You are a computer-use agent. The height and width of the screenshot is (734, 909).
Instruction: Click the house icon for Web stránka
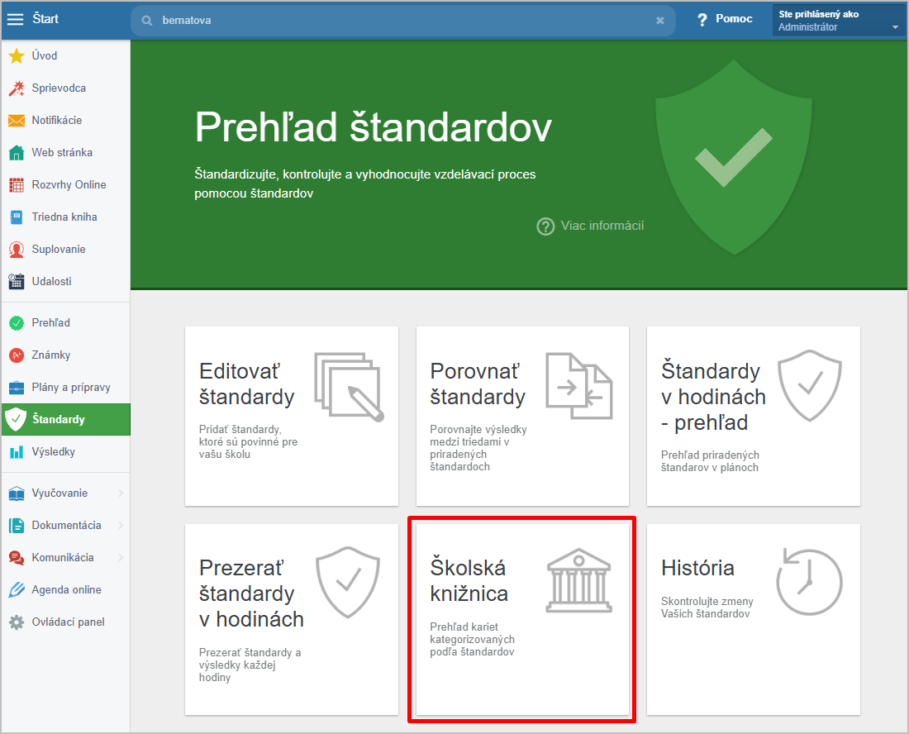[17, 152]
